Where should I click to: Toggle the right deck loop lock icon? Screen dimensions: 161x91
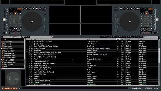pos(148,28)
